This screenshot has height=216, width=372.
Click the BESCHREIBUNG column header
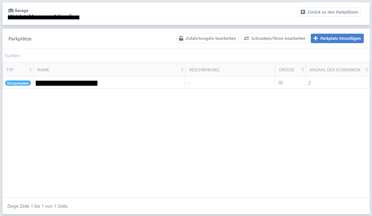point(204,70)
